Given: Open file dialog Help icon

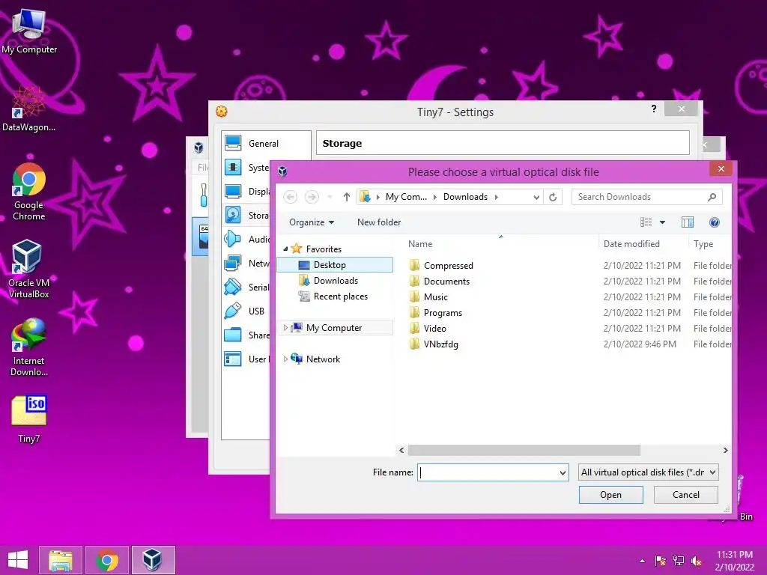Looking at the screenshot, I should coord(714,222).
